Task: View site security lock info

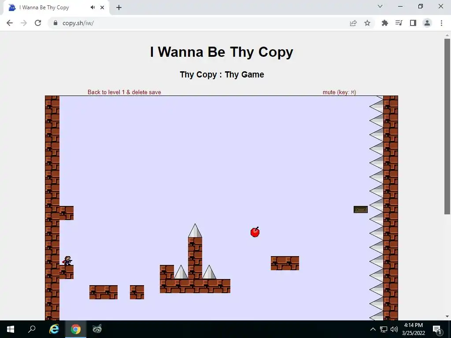Action: [55, 23]
